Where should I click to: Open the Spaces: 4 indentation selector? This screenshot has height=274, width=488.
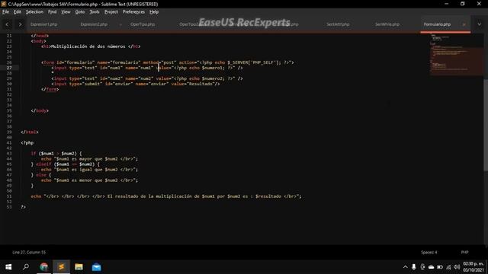(429, 252)
